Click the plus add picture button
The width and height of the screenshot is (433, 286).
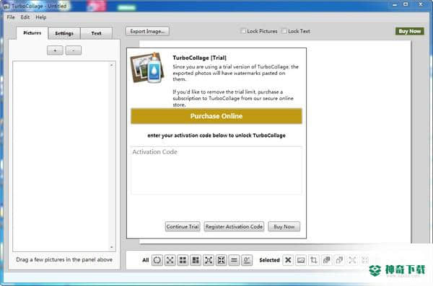click(55, 50)
